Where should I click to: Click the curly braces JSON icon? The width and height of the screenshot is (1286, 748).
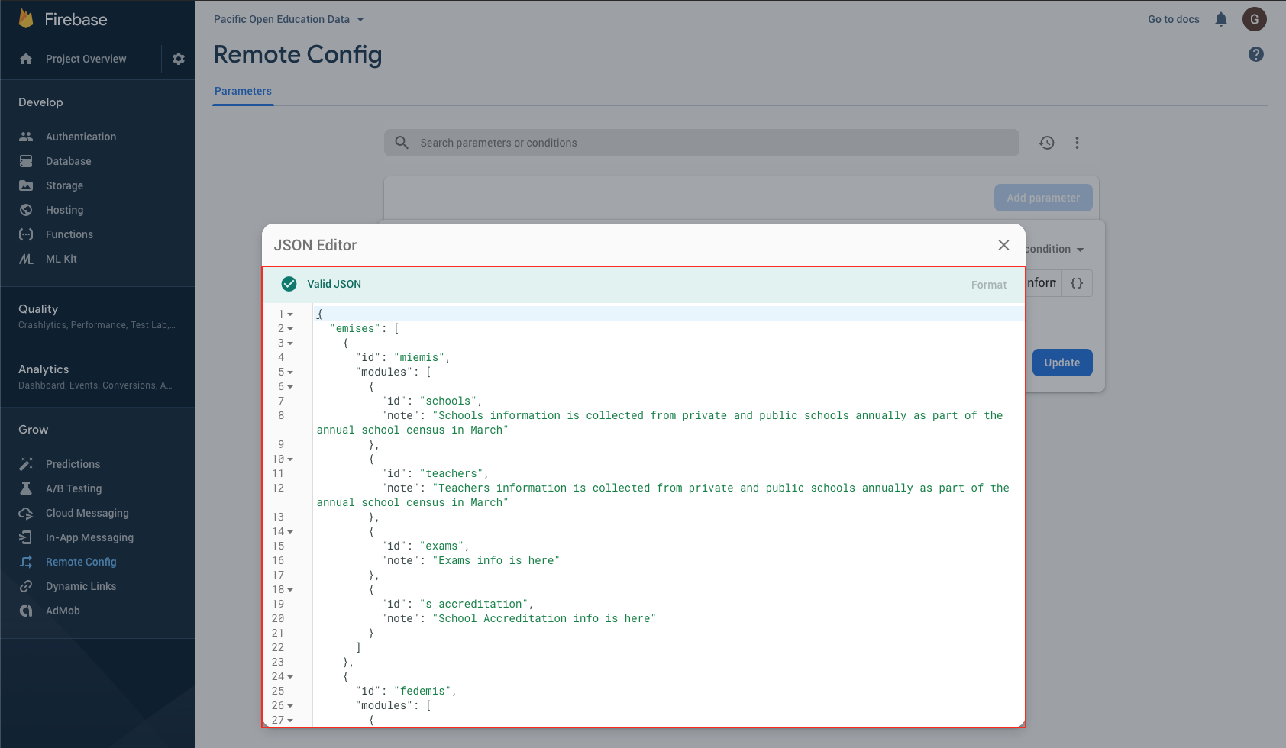pyautogui.click(x=1076, y=283)
